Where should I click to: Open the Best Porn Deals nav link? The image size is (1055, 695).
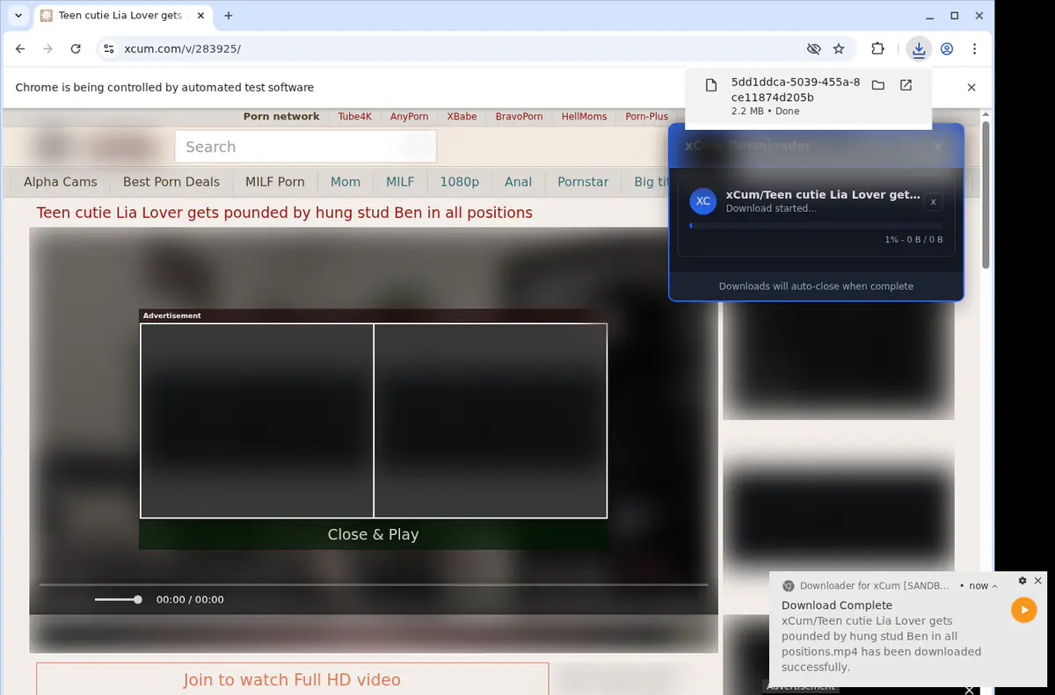click(171, 182)
